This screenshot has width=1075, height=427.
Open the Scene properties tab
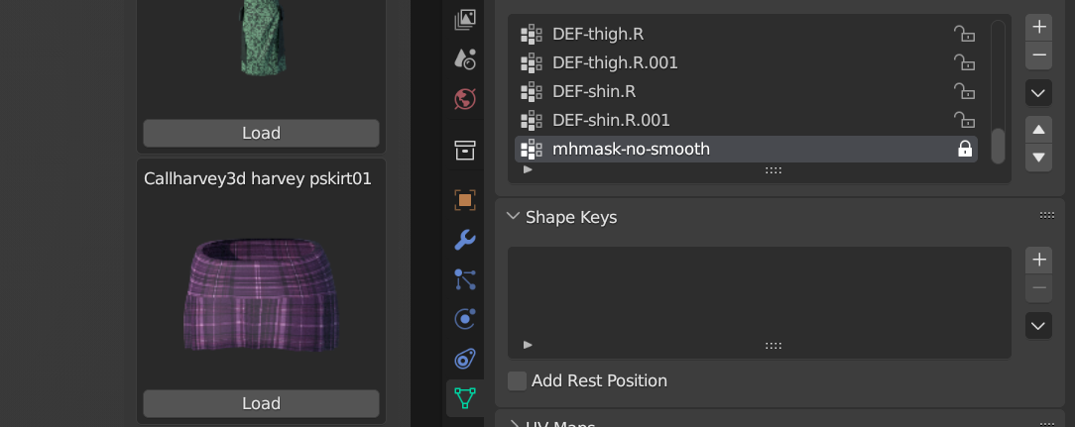(464, 58)
